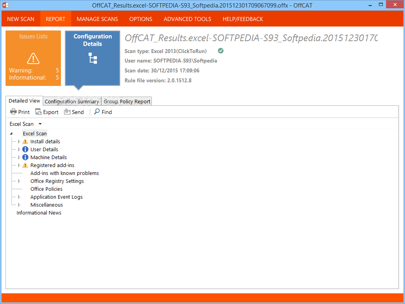Select the User Details tree item

(44, 149)
